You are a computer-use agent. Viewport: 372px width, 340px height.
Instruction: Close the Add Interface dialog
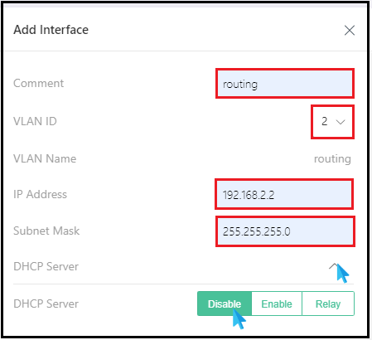[x=350, y=30]
